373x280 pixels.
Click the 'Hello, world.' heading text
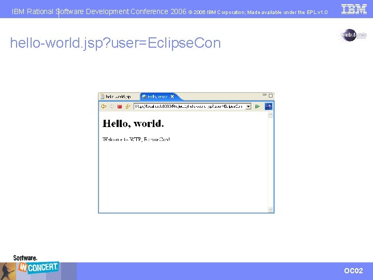point(133,123)
